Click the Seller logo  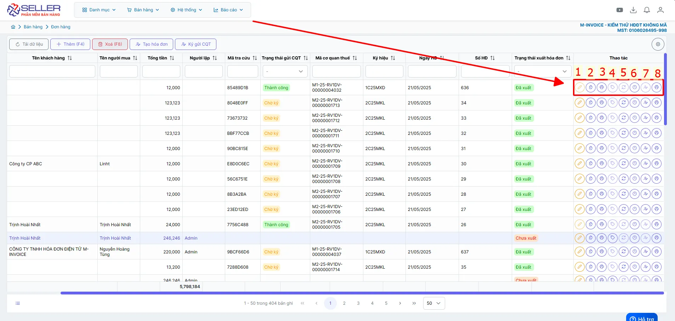point(34,10)
